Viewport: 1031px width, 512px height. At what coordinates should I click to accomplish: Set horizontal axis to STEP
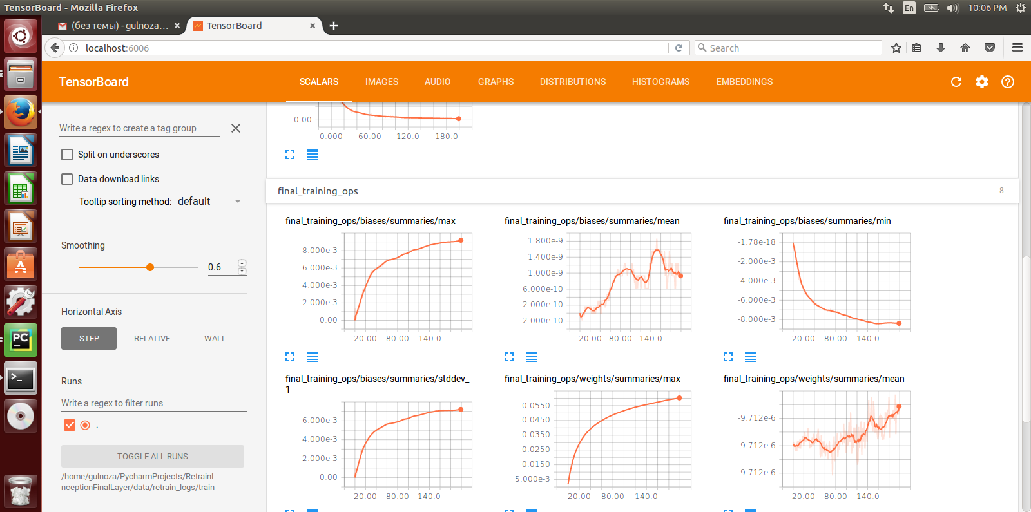coord(89,339)
